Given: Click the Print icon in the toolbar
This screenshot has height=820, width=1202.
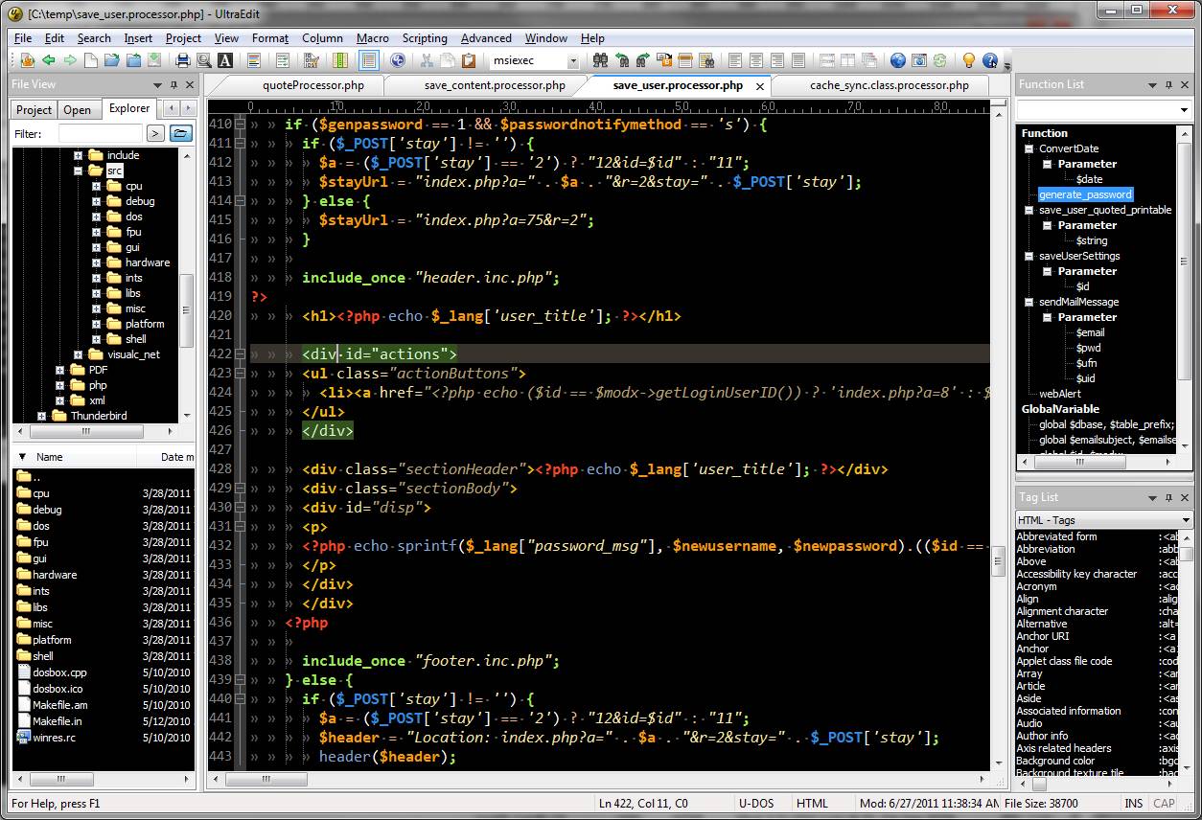Looking at the screenshot, I should 182,60.
